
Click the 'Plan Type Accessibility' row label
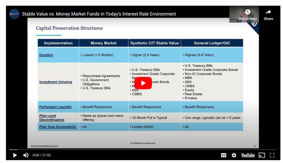pos(58,127)
